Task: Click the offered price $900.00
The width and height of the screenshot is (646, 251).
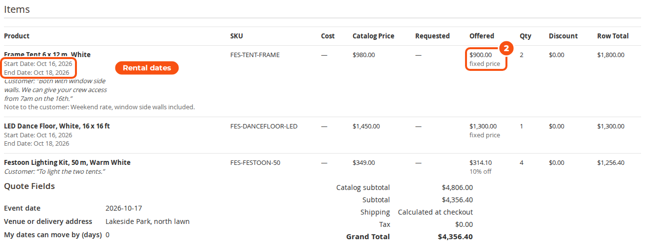Action: tap(480, 55)
